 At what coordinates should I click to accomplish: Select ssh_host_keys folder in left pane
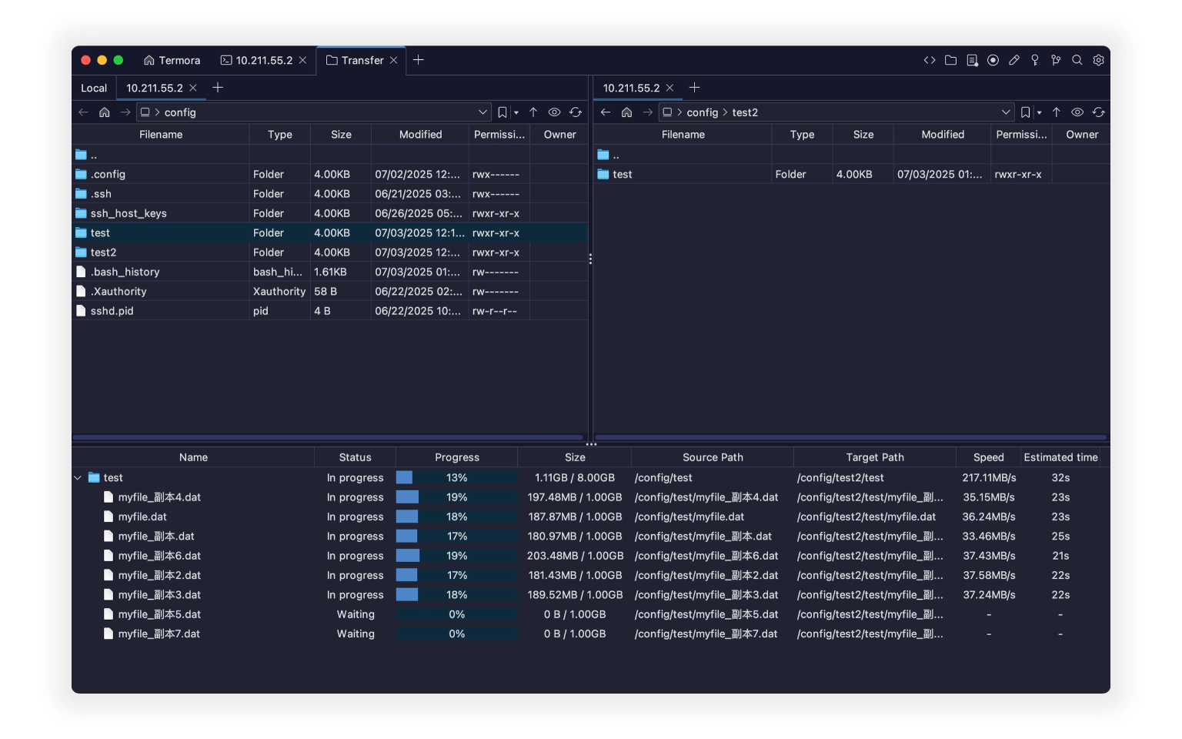pyautogui.click(x=129, y=213)
